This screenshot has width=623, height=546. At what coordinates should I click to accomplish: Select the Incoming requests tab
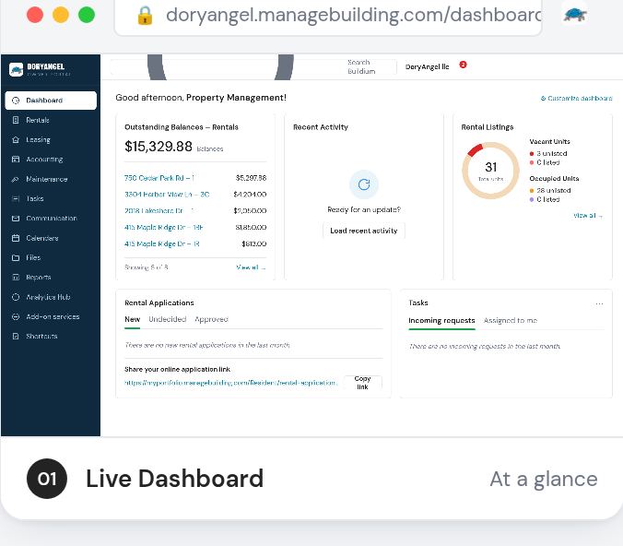[x=441, y=321]
